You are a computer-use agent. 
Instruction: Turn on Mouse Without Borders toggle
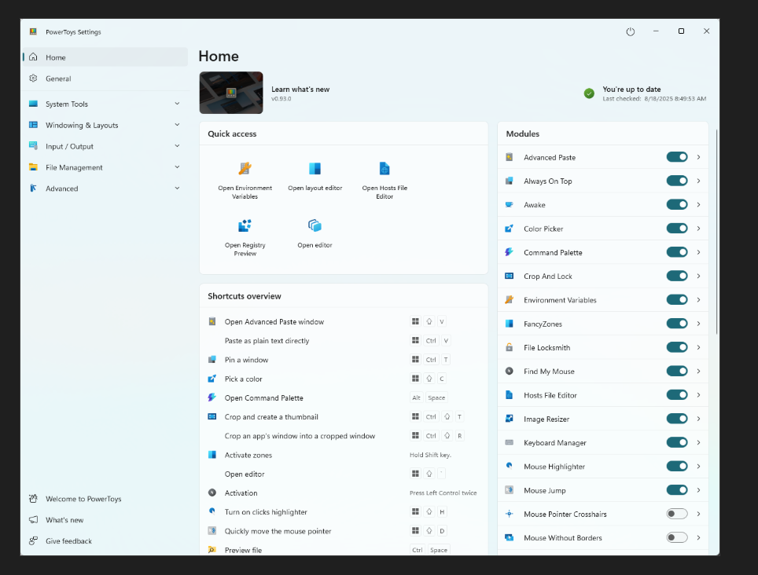coord(677,537)
